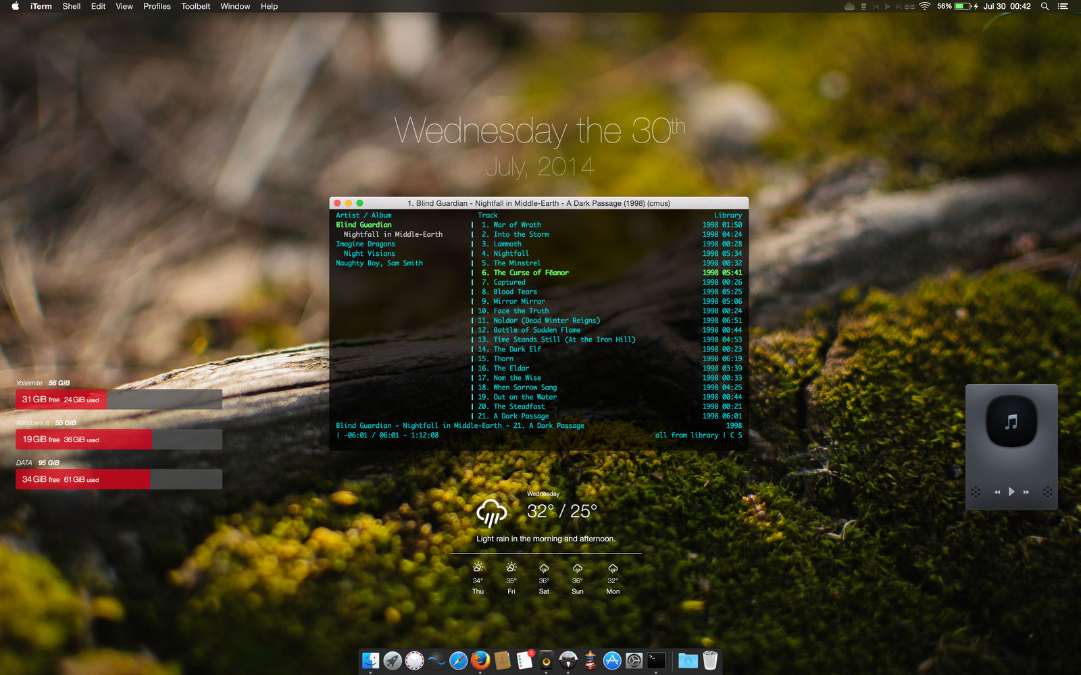Rewind in the desktop music widget
The image size is (1081, 675).
pos(997,492)
